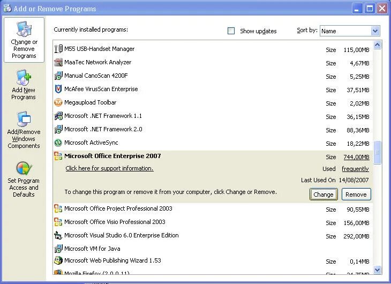The image size is (391, 284).
Task: Open Click here for support information link
Action: click(x=109, y=168)
